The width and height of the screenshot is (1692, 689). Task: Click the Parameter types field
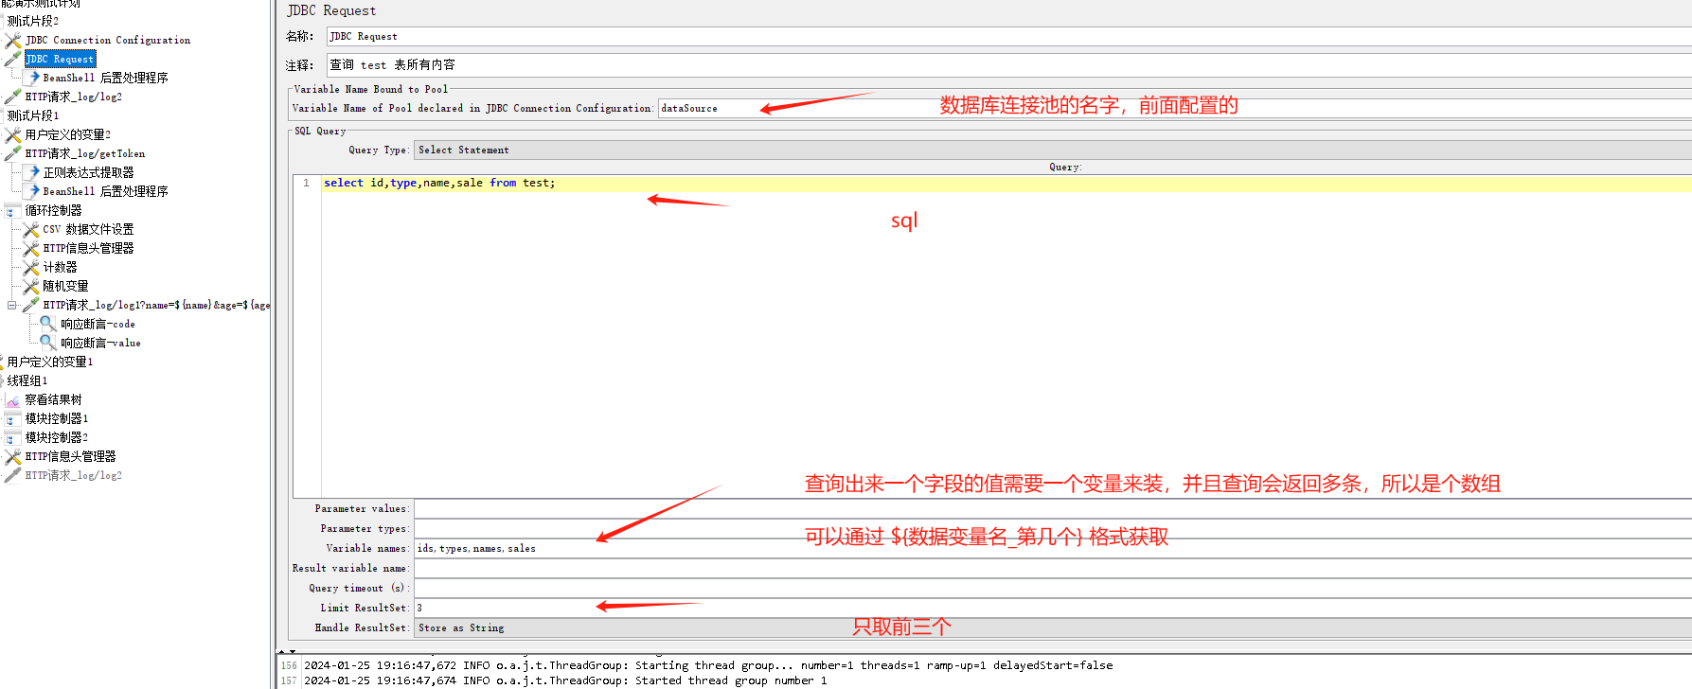coord(1052,528)
